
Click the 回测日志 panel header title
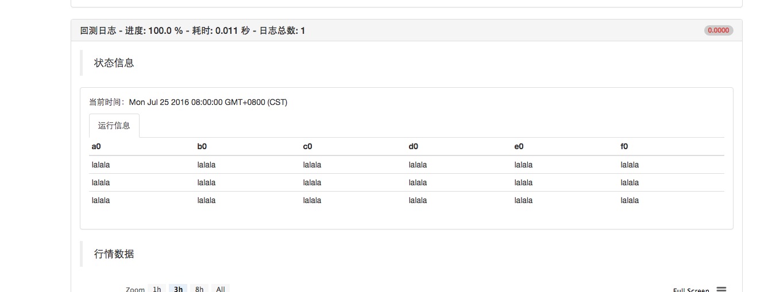coord(192,30)
